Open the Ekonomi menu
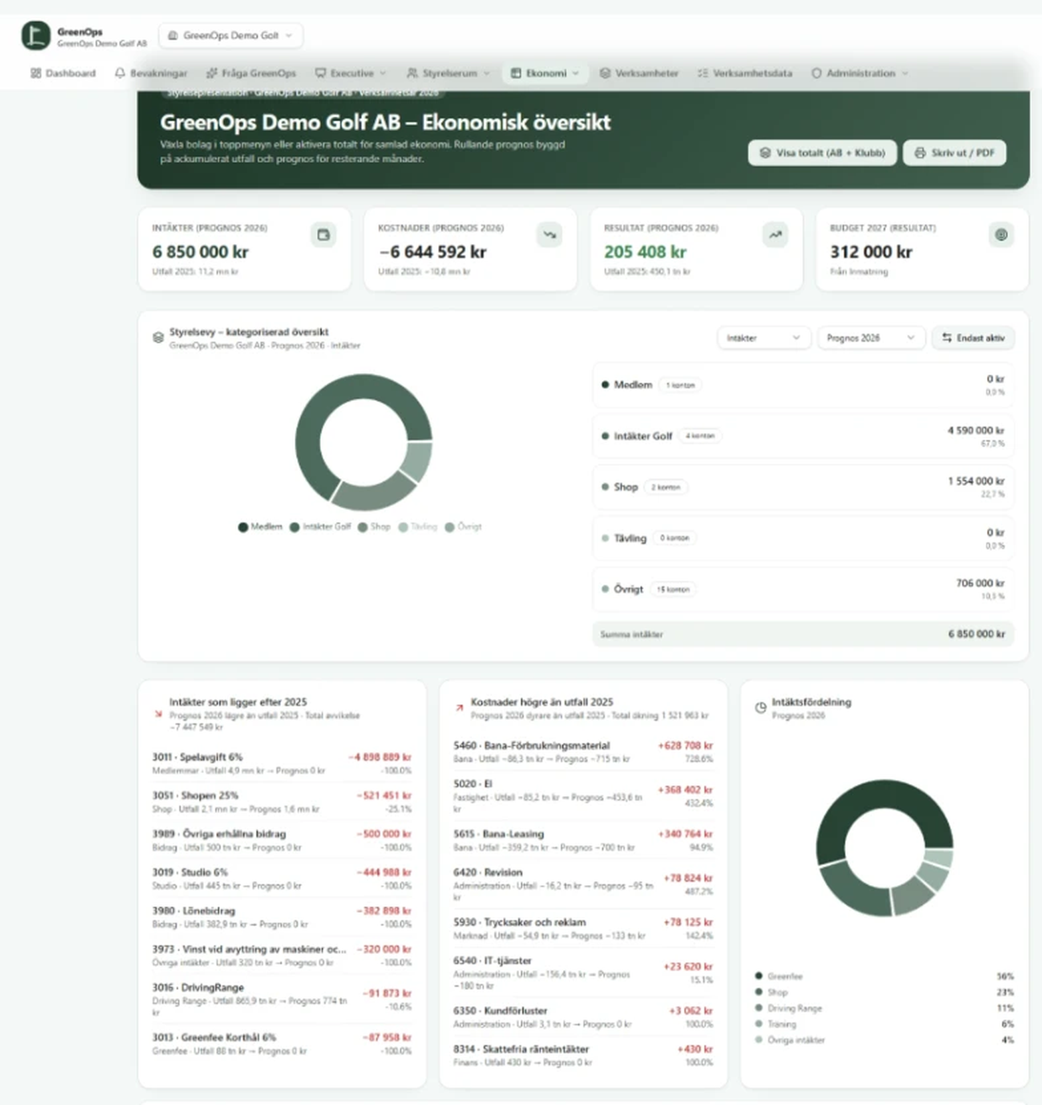Screen dimensions: 1042x1105 (545, 73)
